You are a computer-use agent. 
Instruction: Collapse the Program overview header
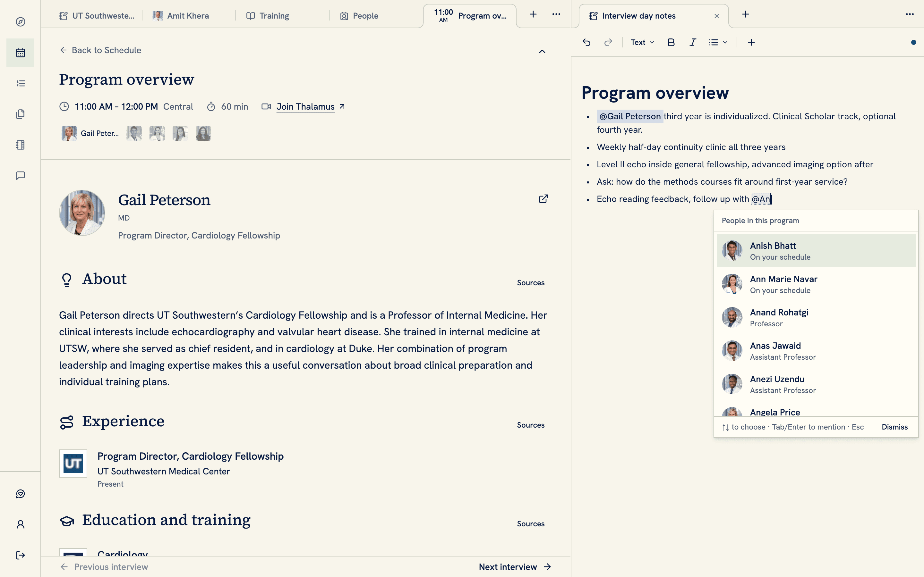click(x=542, y=51)
